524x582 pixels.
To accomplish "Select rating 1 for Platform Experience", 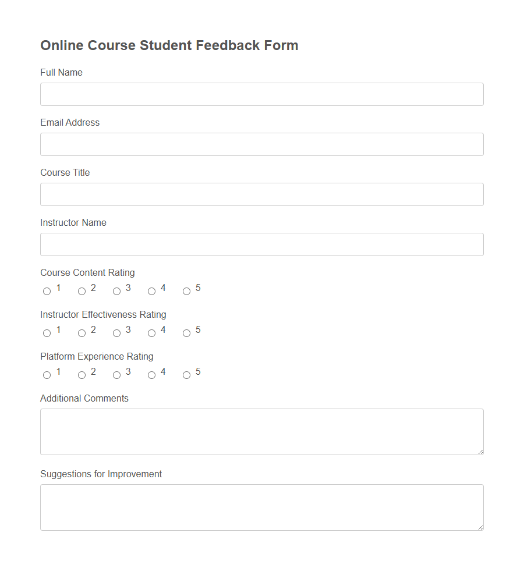I will (47, 375).
